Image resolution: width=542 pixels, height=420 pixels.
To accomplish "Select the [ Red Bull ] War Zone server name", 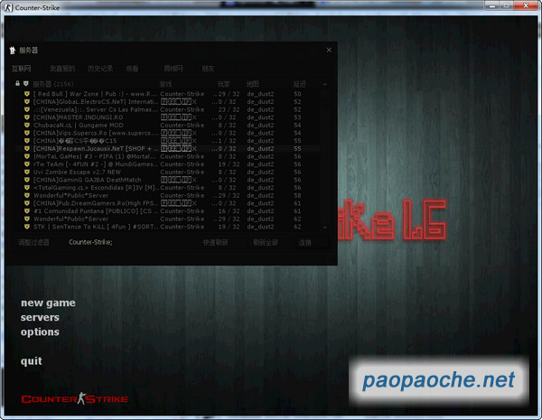I will click(95, 94).
